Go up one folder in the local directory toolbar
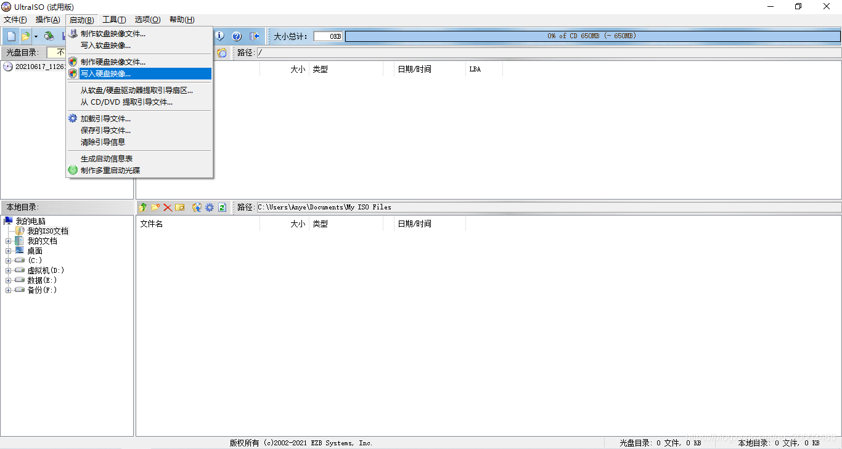Image resolution: width=842 pixels, height=449 pixels. pos(143,208)
